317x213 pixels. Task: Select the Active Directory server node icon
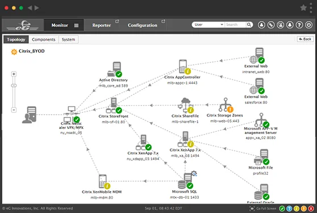point(115,69)
